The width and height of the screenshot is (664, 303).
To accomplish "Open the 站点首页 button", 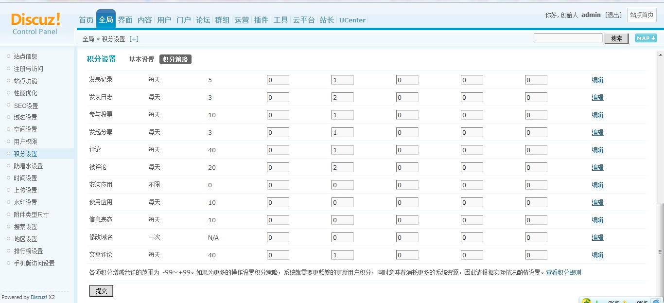I will [642, 15].
